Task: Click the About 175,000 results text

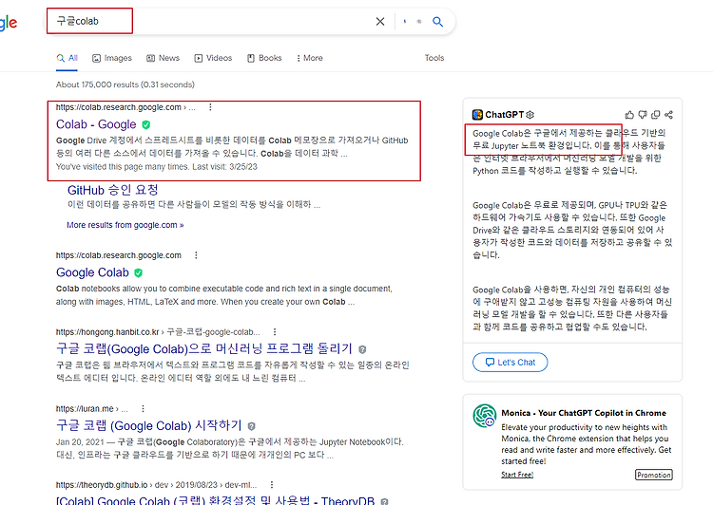Action: pos(125,84)
